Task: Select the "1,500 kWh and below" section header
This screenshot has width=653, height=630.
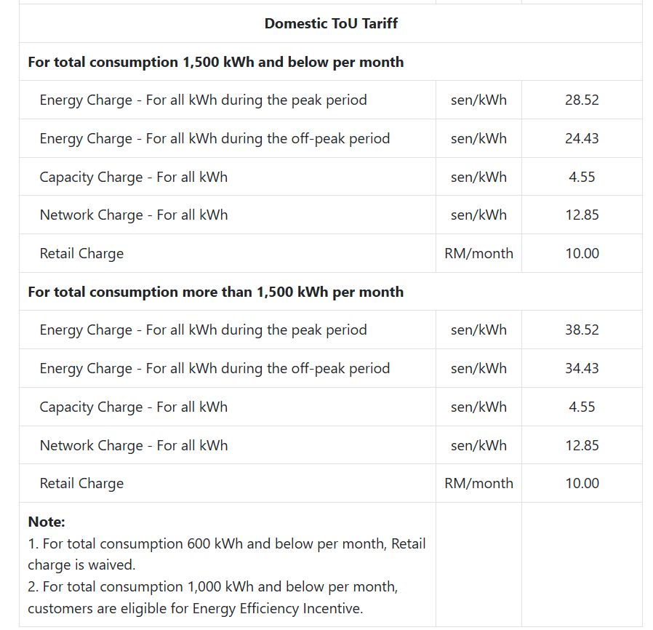Action: (215, 62)
